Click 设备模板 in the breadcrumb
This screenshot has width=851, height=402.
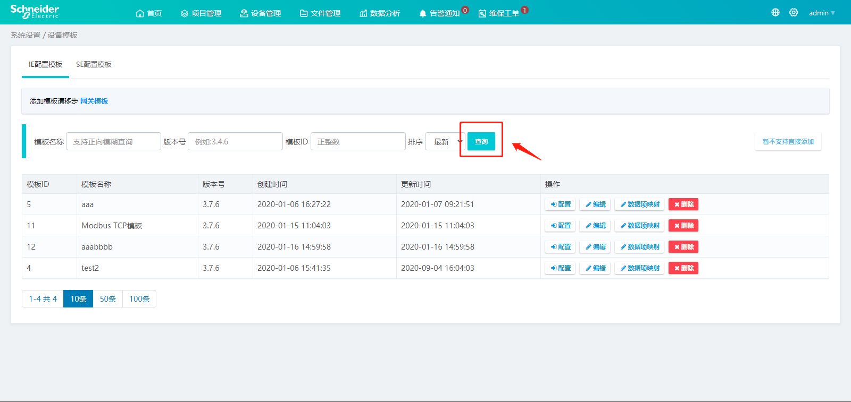63,35
